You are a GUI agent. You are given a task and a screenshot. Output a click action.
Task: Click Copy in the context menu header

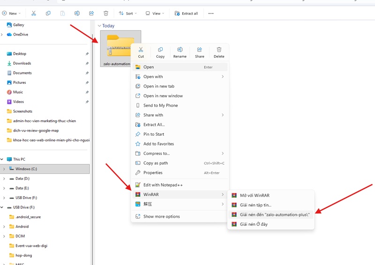160,52
